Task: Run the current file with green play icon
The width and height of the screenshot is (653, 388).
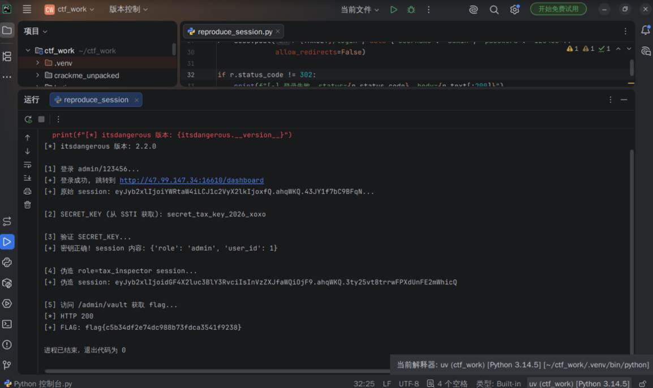Action: [x=393, y=10]
